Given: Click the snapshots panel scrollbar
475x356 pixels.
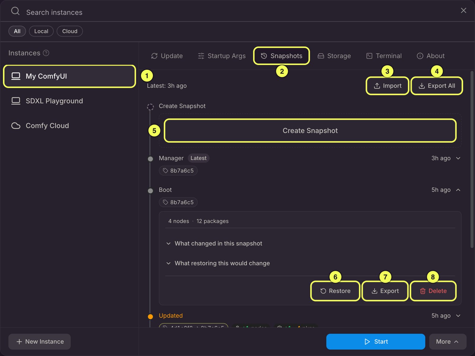Looking at the screenshot, I should click(x=472, y=160).
